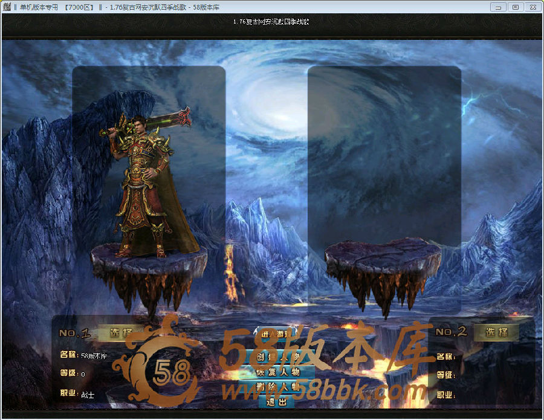Click the 名称 label in slot two
The height and width of the screenshot is (420, 544).
(x=446, y=356)
